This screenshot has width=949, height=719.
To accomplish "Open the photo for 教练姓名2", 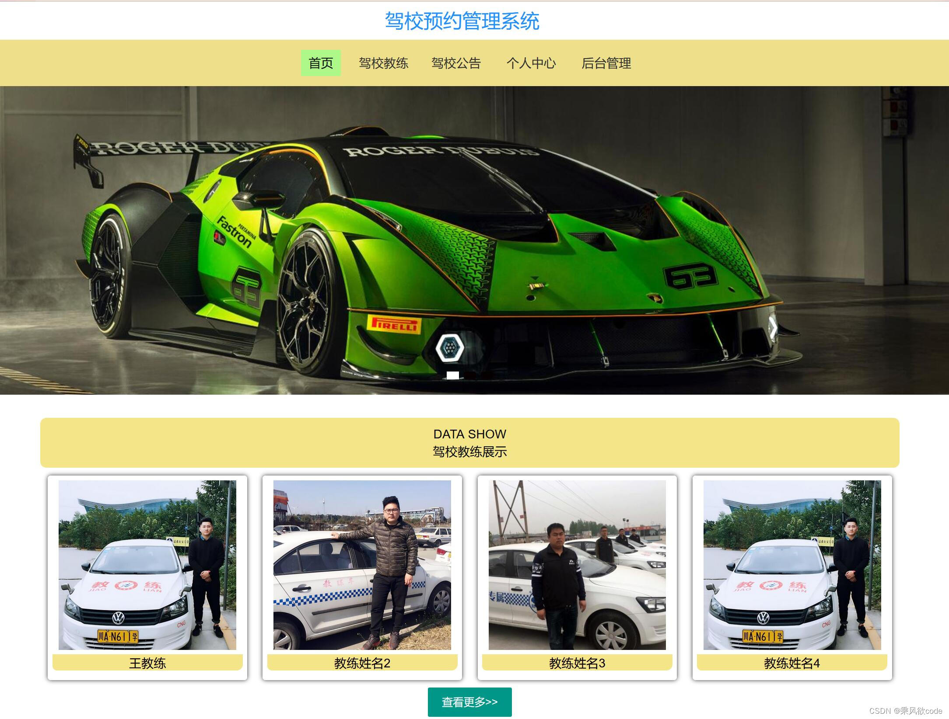I will coord(362,565).
